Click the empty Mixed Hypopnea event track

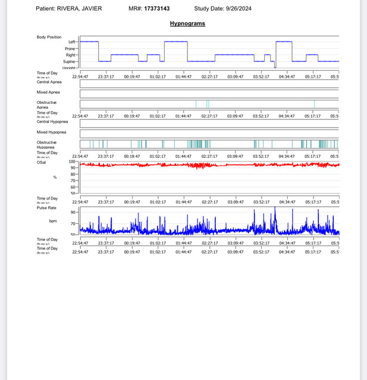pos(209,134)
